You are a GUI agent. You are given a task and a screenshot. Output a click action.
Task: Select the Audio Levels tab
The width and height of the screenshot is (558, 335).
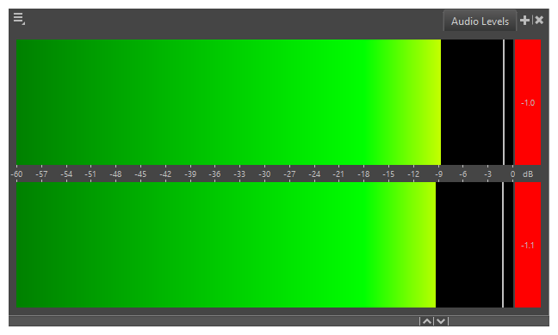point(480,21)
